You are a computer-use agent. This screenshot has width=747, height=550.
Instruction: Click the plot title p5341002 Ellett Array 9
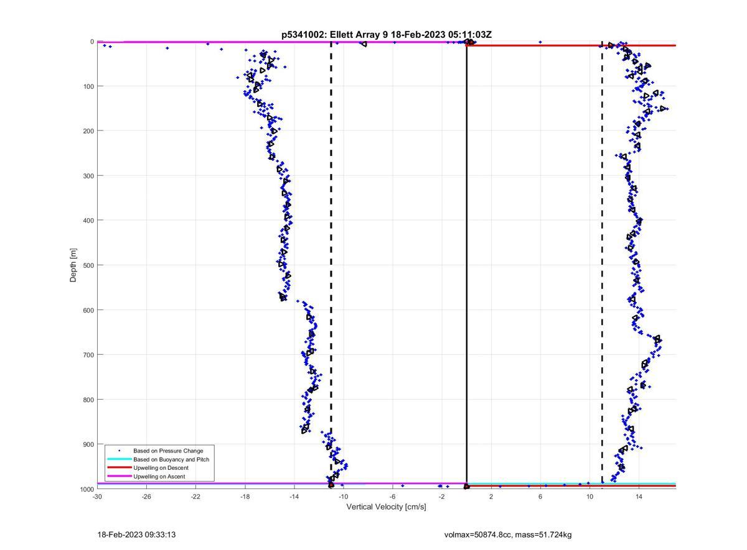point(387,35)
